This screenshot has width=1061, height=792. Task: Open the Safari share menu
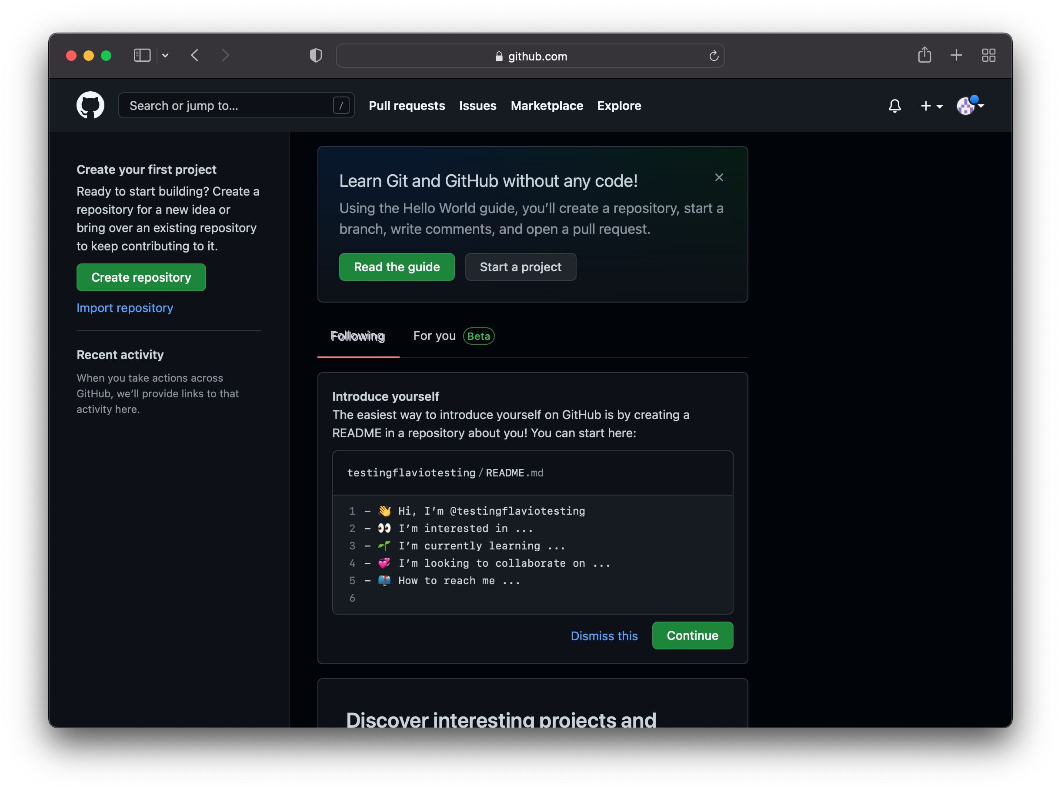tap(924, 55)
